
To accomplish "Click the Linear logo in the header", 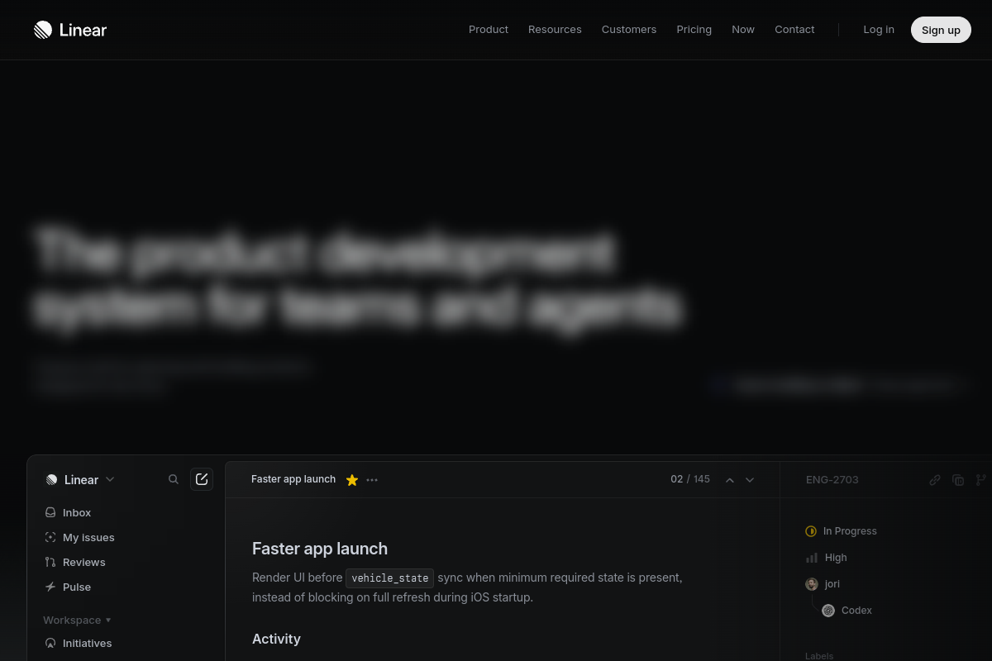I will click(x=70, y=30).
